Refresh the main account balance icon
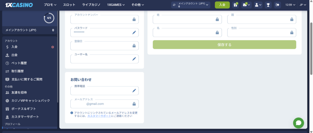 tap(174, 5)
